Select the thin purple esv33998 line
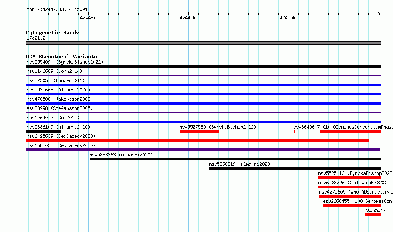The image size is (393, 232). 203,112
